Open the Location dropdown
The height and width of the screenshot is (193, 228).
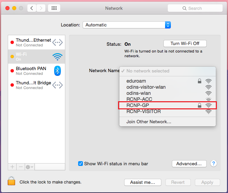[x=127, y=25]
